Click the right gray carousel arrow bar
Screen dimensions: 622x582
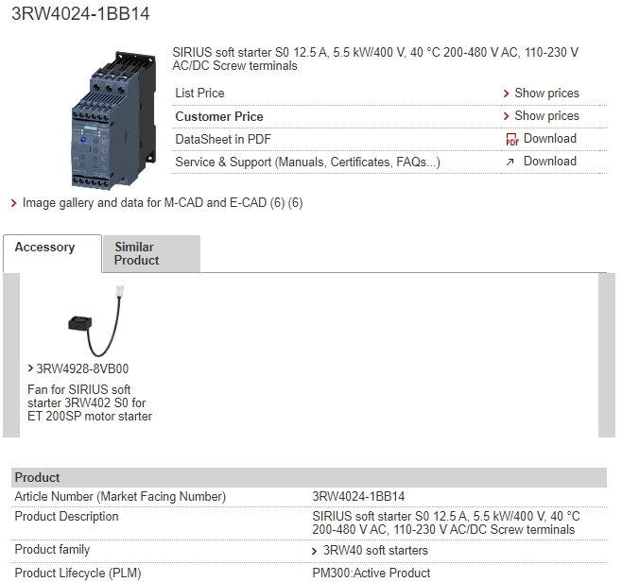pyautogui.click(x=607, y=355)
